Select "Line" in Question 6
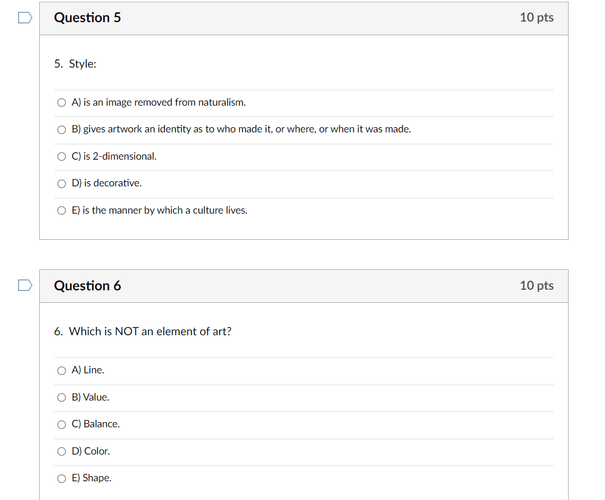Viewport: 605px width, 500px height. pos(61,370)
